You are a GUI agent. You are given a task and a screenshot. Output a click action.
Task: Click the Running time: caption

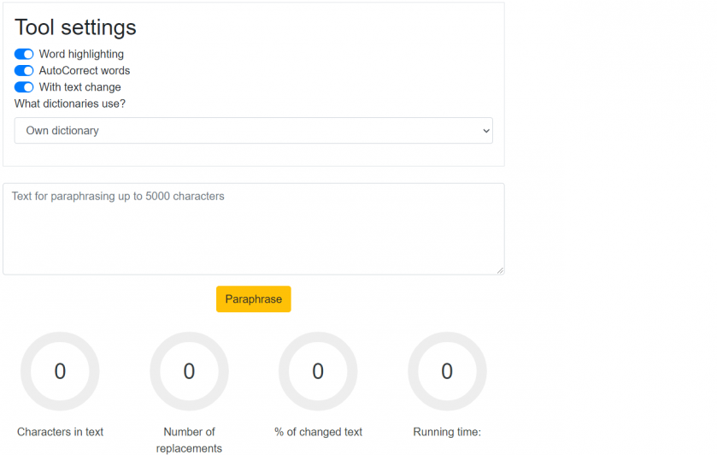[x=447, y=432]
